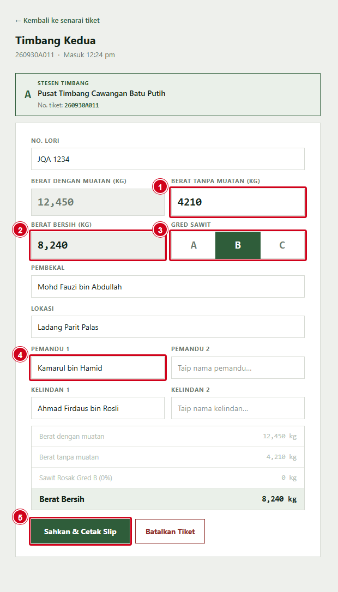Click Batalkan Tiket button
This screenshot has height=592, width=338.
(x=170, y=531)
